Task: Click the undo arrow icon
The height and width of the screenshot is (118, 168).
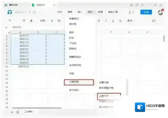Action: 10,21
